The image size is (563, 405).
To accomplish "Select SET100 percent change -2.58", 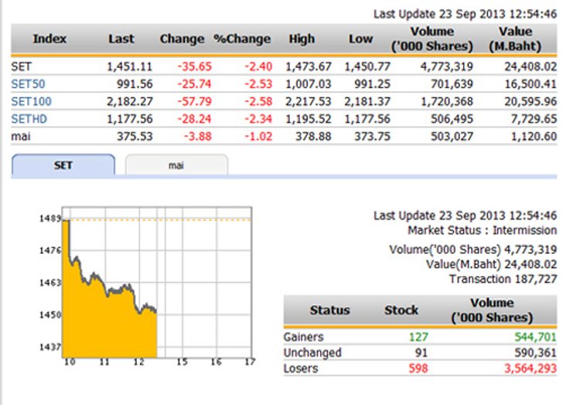I will pos(258,101).
